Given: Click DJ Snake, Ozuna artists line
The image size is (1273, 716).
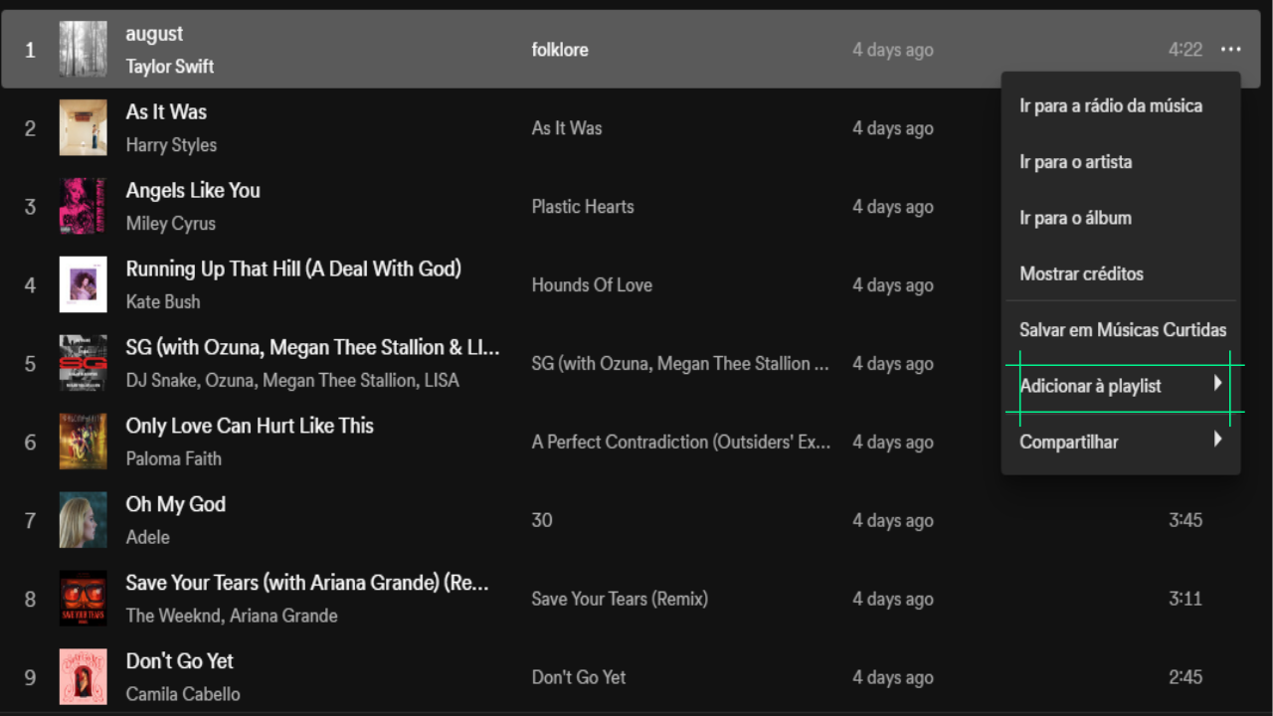Looking at the screenshot, I should point(292,380).
